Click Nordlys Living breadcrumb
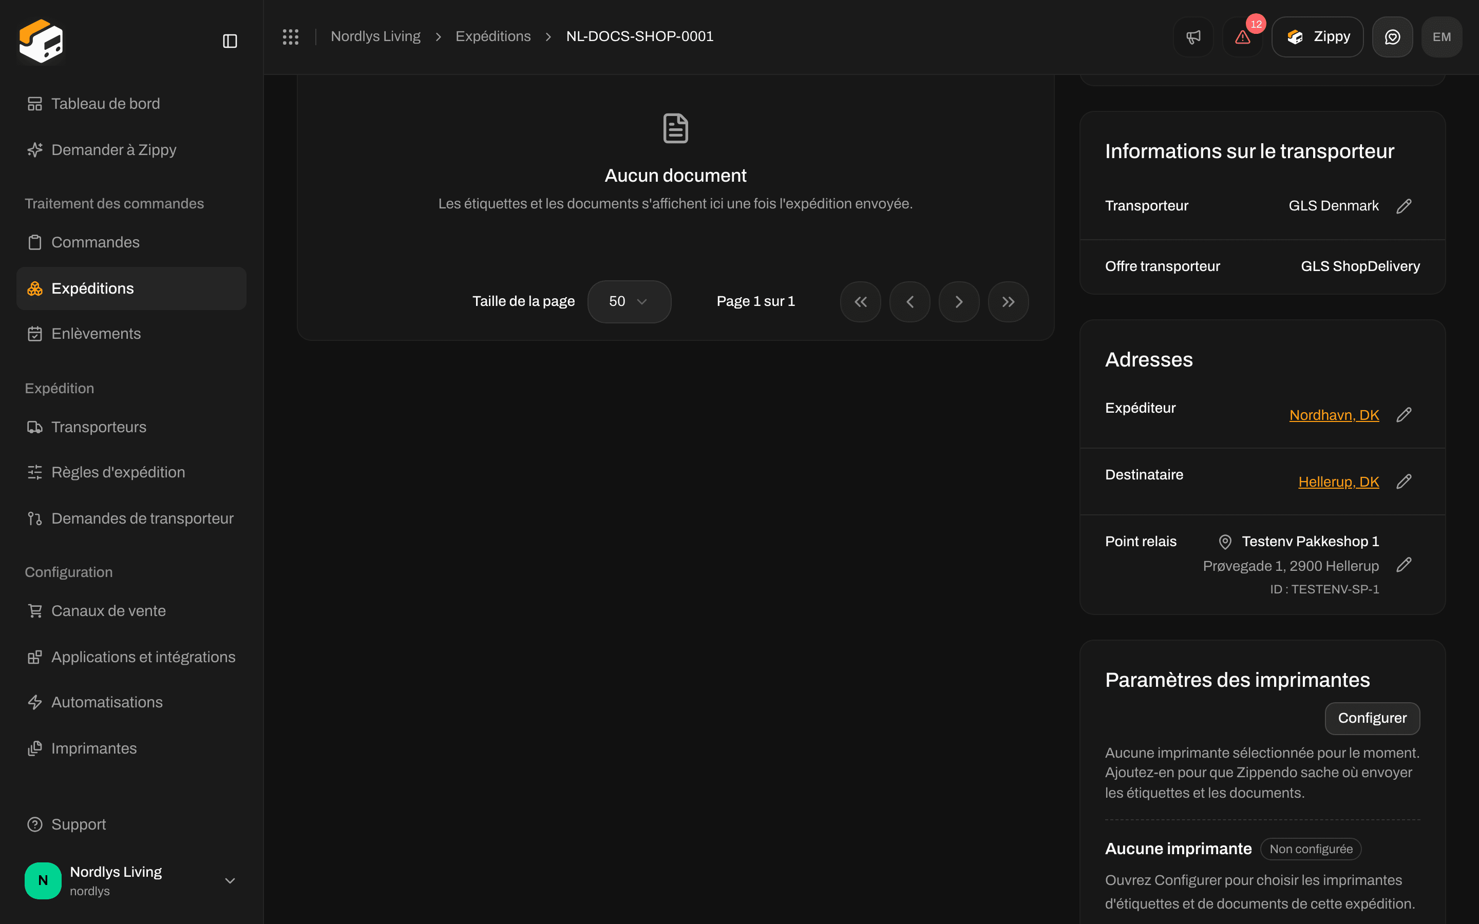The image size is (1479, 924). click(x=375, y=36)
